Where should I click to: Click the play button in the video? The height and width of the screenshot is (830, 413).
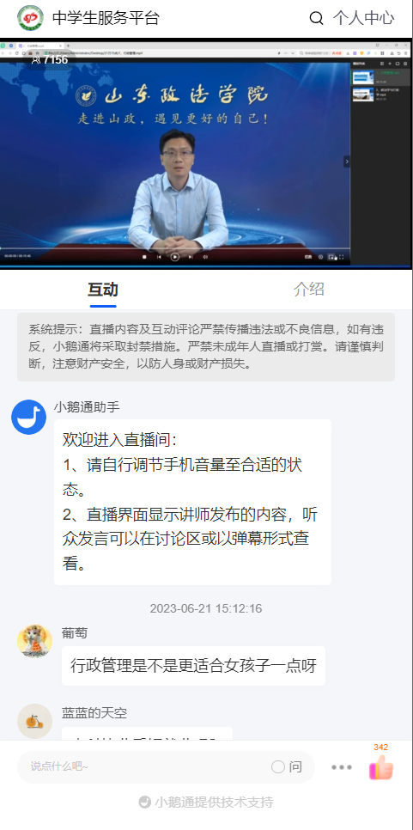pos(174,257)
